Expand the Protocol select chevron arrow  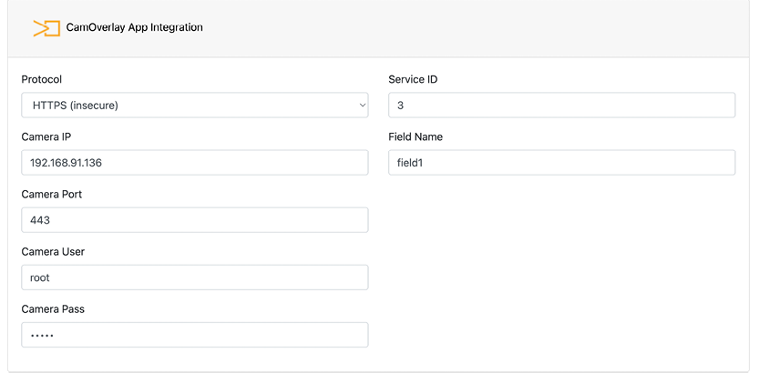(362, 106)
